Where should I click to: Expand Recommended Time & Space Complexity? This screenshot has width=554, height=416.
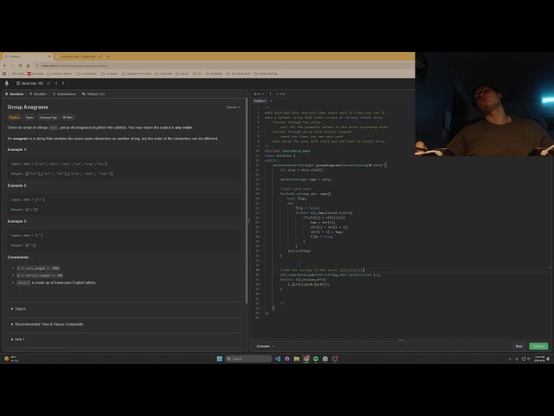pos(47,324)
